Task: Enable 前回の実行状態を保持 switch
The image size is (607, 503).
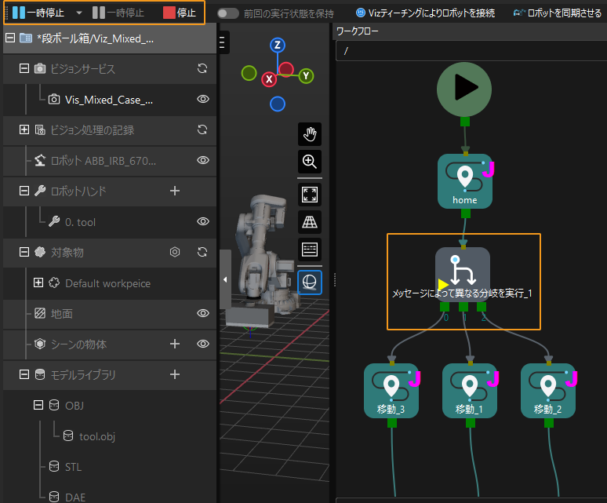Action: click(x=228, y=13)
